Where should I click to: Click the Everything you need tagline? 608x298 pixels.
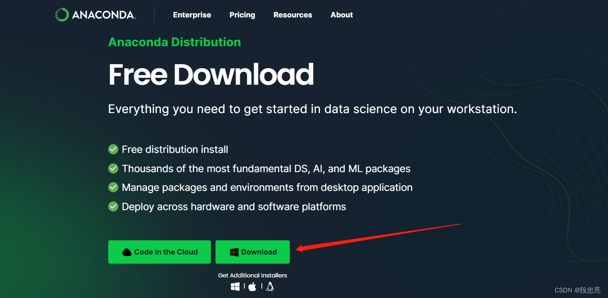click(x=312, y=109)
